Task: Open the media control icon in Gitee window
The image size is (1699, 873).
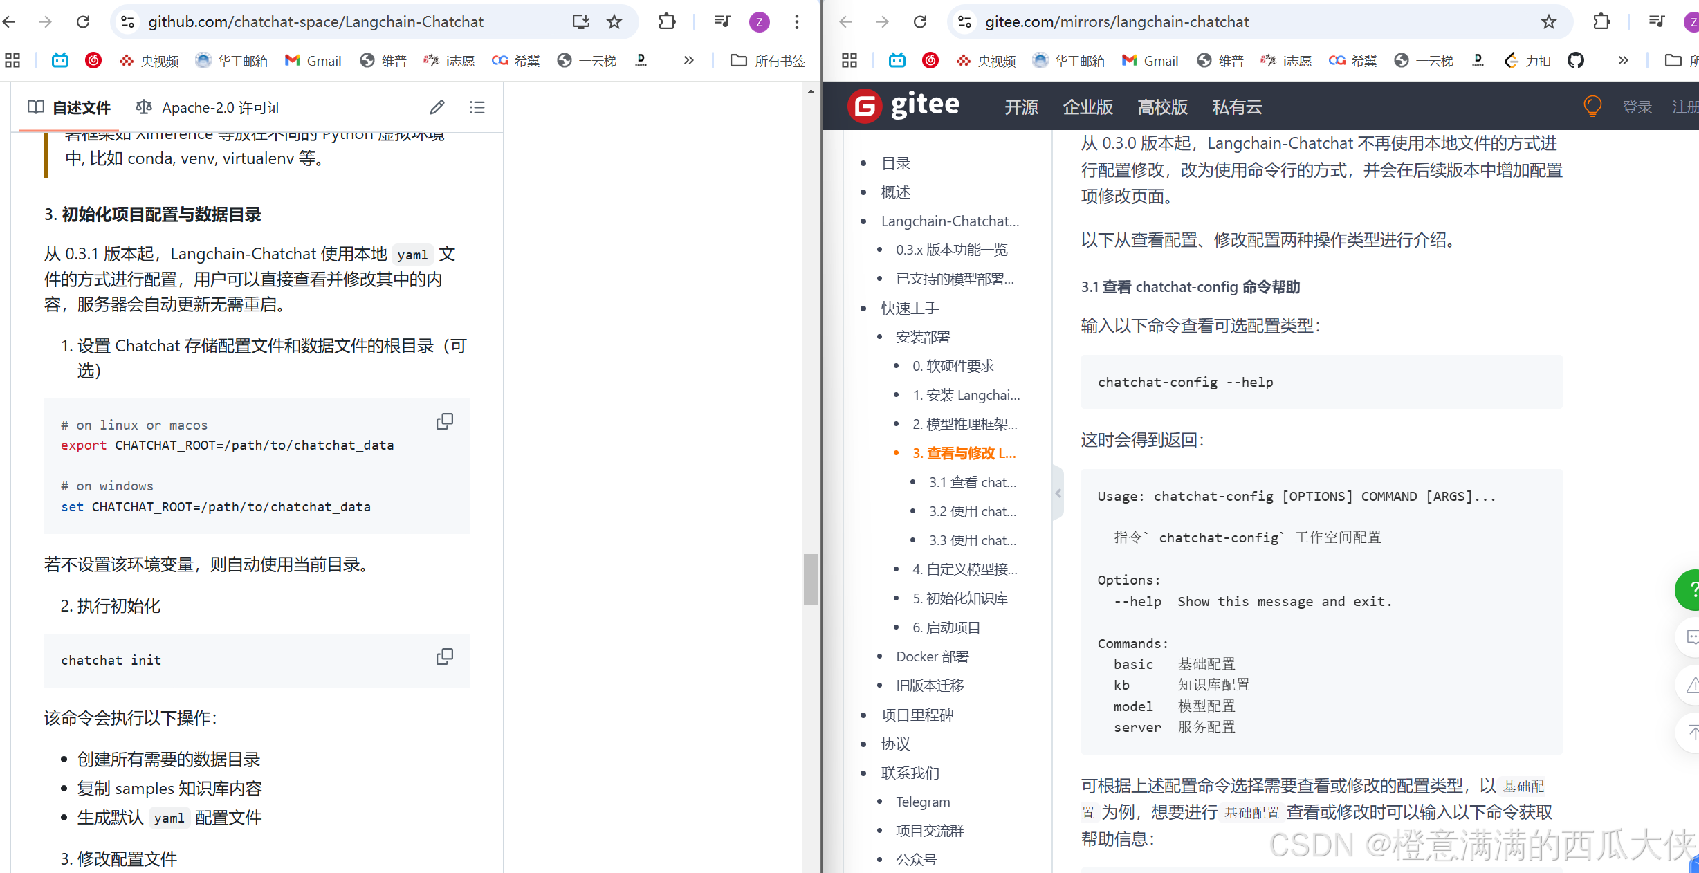Action: [x=1656, y=21]
